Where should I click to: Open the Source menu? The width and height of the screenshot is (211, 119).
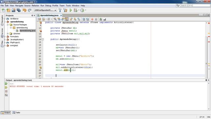(x=27, y=6)
